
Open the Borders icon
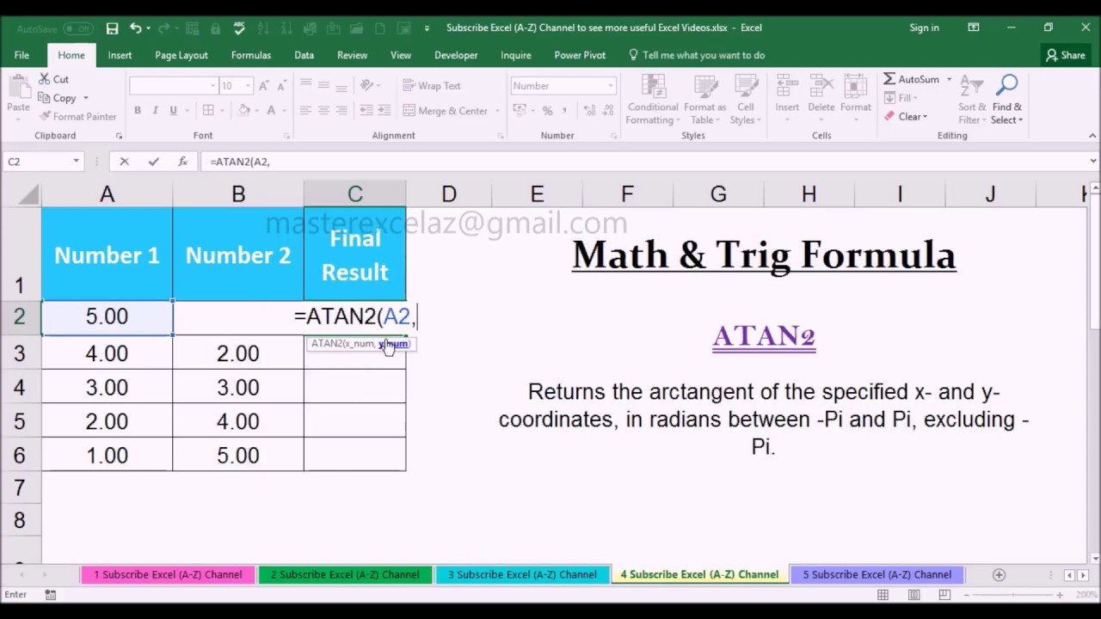pos(208,110)
